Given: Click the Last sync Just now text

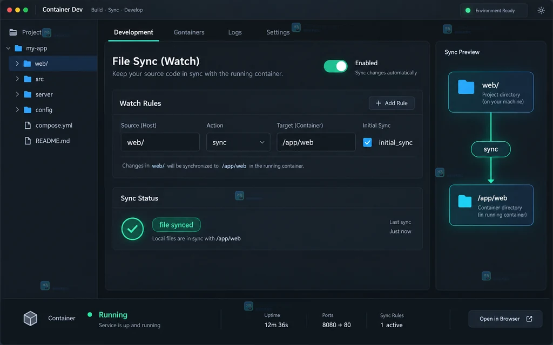Looking at the screenshot, I should point(400,231).
